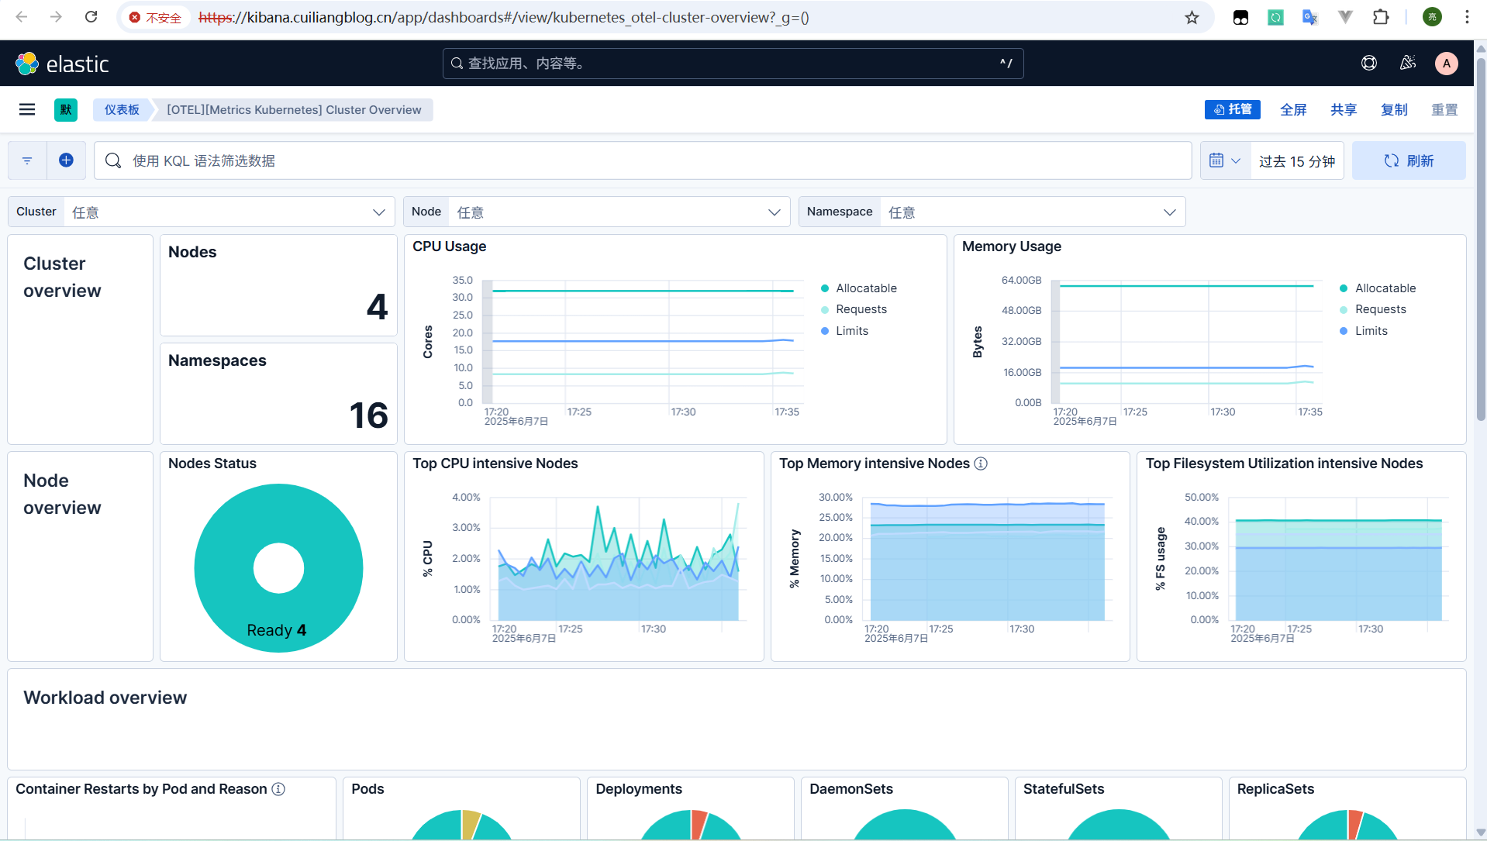Image resolution: width=1487 pixels, height=841 pixels.
Task: Open the 共享 share menu
Action: (1344, 109)
